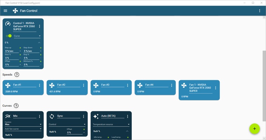This screenshot has width=266, height=140.
Task: Show help for the Speeds section
Action: pos(16,75)
